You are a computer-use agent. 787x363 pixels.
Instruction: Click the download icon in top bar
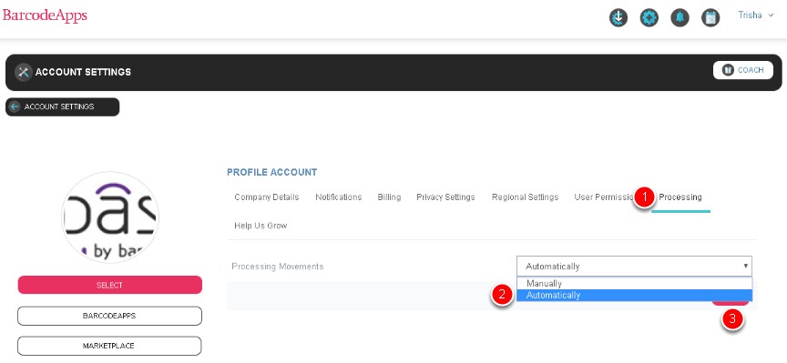point(618,17)
